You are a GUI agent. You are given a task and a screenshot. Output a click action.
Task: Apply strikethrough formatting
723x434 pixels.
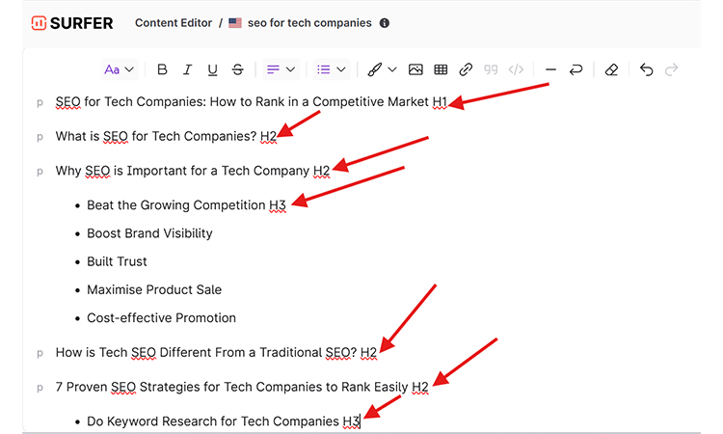(x=238, y=69)
